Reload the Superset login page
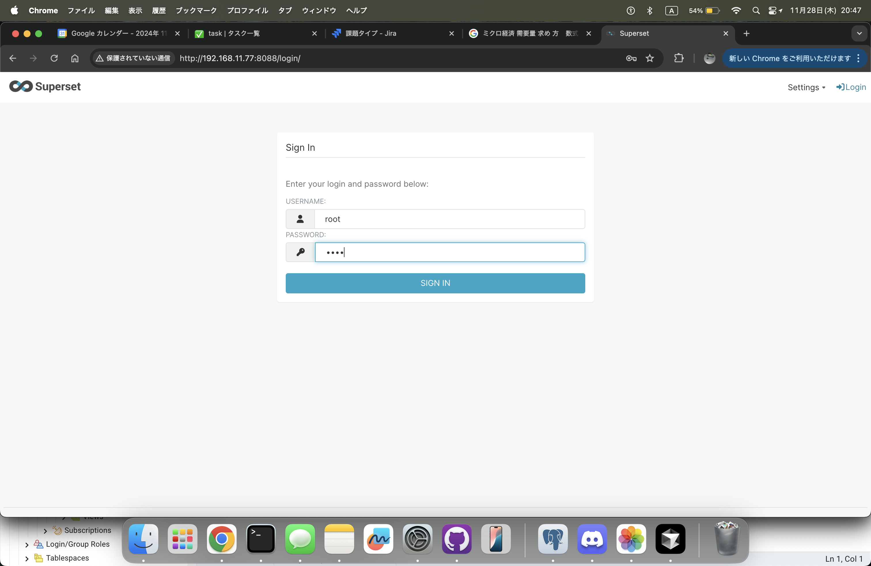The width and height of the screenshot is (871, 566). 54,58
